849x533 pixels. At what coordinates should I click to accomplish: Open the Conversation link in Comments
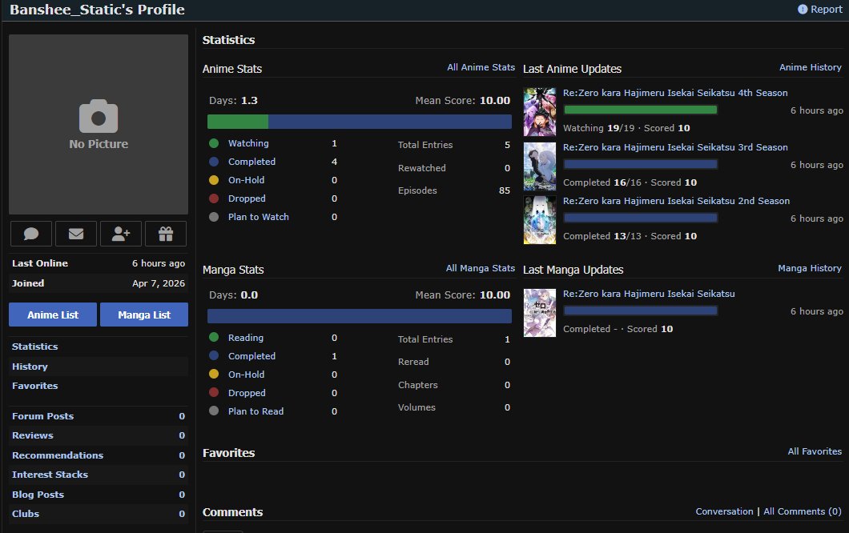pos(724,511)
